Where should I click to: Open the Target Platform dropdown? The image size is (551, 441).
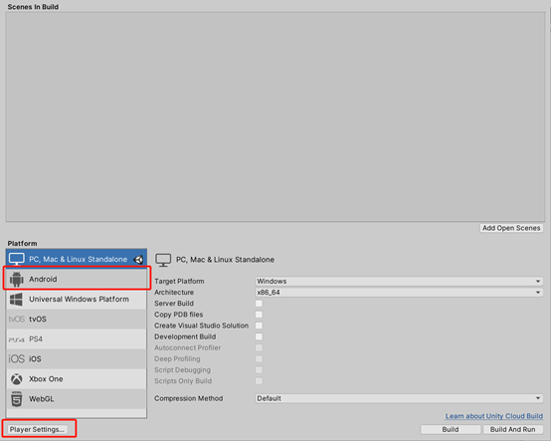coord(399,282)
